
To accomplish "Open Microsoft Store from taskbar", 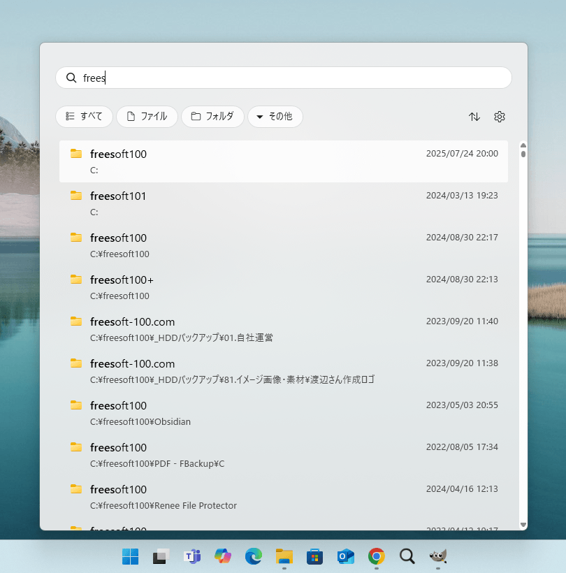I will point(314,556).
